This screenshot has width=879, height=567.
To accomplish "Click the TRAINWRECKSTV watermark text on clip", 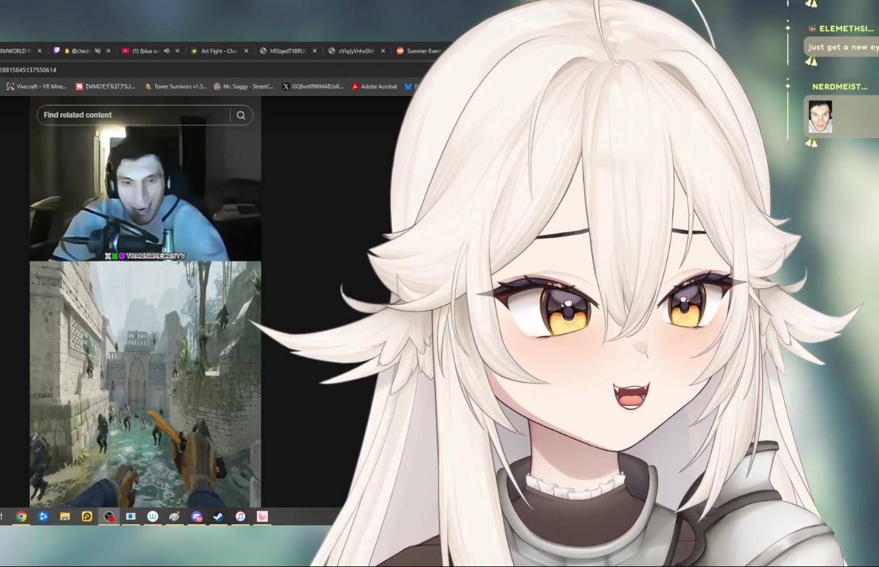I will [156, 256].
